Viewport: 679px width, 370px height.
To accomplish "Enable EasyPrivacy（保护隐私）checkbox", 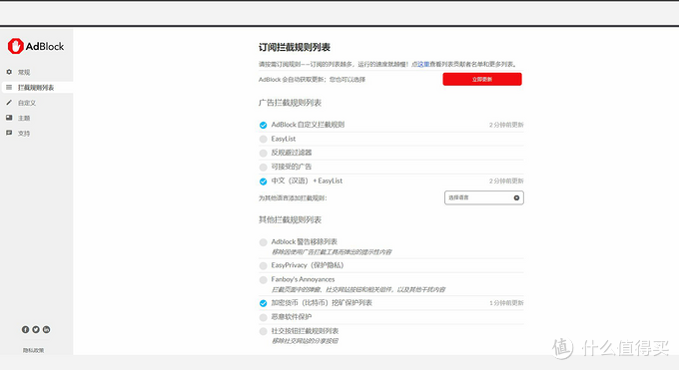I will pyautogui.click(x=263, y=265).
